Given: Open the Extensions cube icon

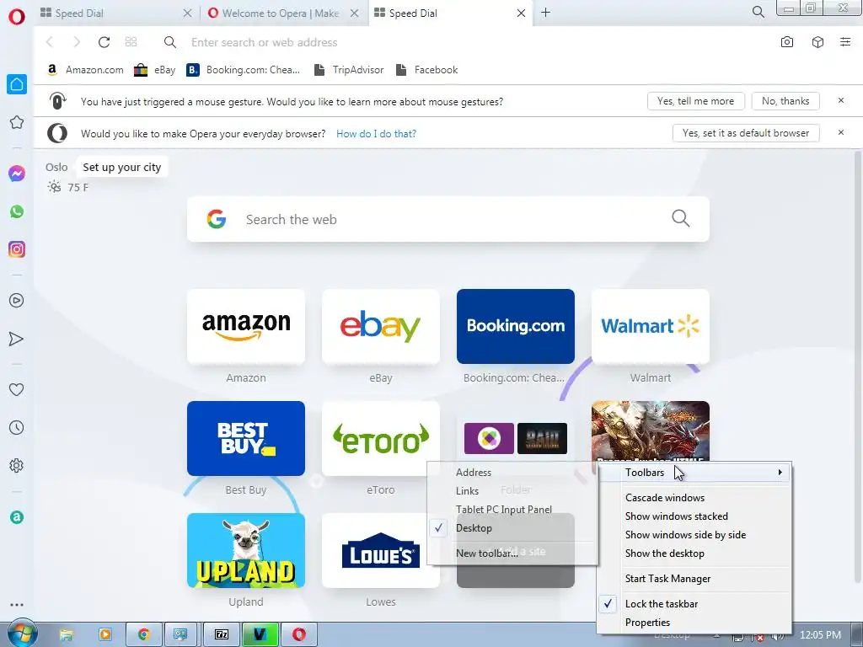Looking at the screenshot, I should pos(817,42).
